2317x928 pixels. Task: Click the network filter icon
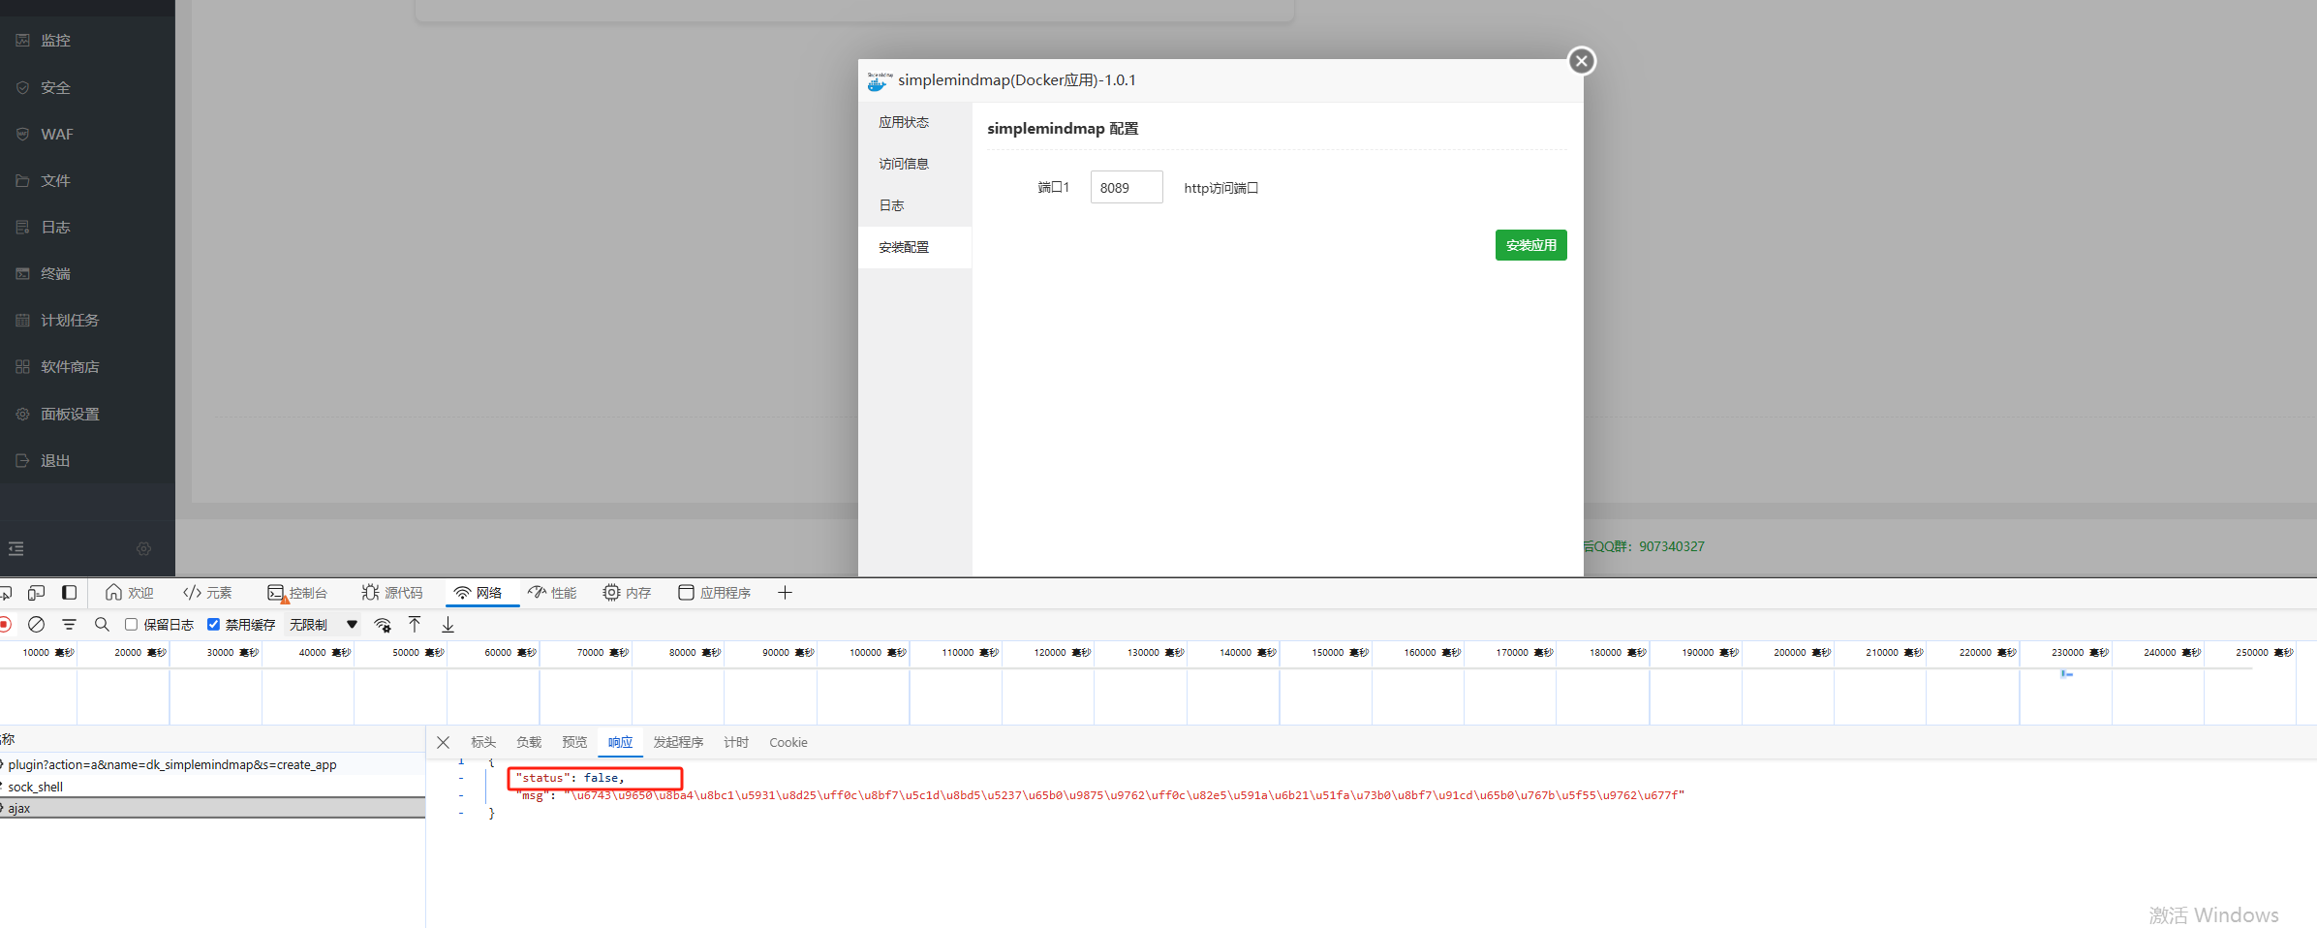click(69, 624)
